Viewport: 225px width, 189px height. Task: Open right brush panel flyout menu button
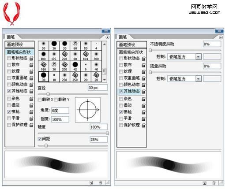click(221, 37)
